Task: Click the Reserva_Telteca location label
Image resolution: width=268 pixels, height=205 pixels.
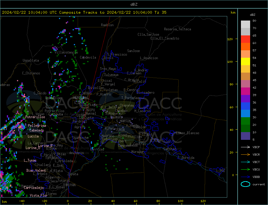Action: point(177,29)
